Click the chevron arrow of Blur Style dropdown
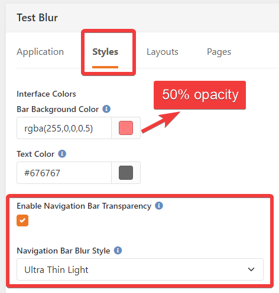The width and height of the screenshot is (279, 293). pyautogui.click(x=251, y=269)
